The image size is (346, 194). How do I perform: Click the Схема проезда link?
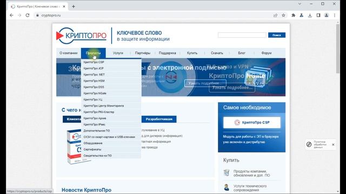pos(149,147)
